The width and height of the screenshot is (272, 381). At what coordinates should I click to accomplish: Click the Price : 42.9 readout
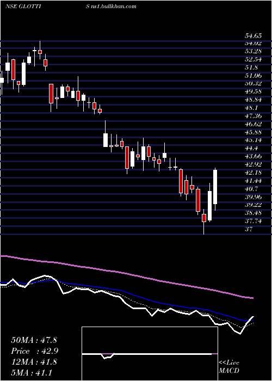pos(35,351)
